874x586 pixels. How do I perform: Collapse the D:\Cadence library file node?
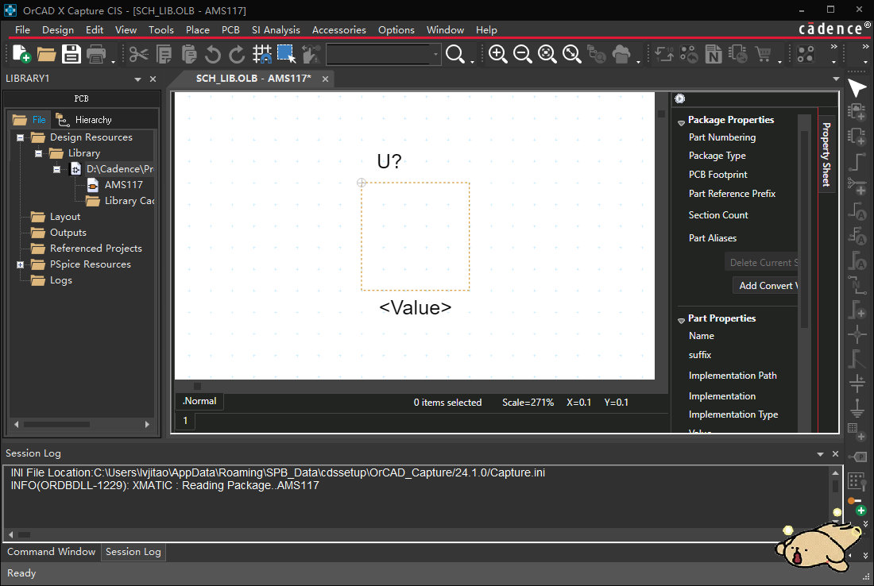56,169
